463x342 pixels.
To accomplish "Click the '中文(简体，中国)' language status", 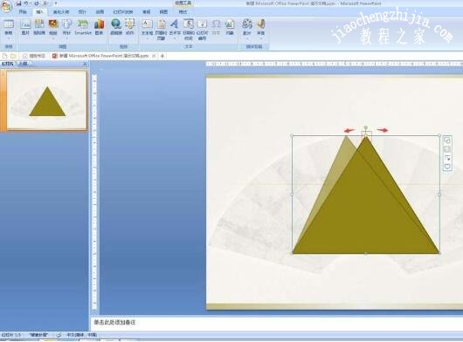I will point(81,335).
